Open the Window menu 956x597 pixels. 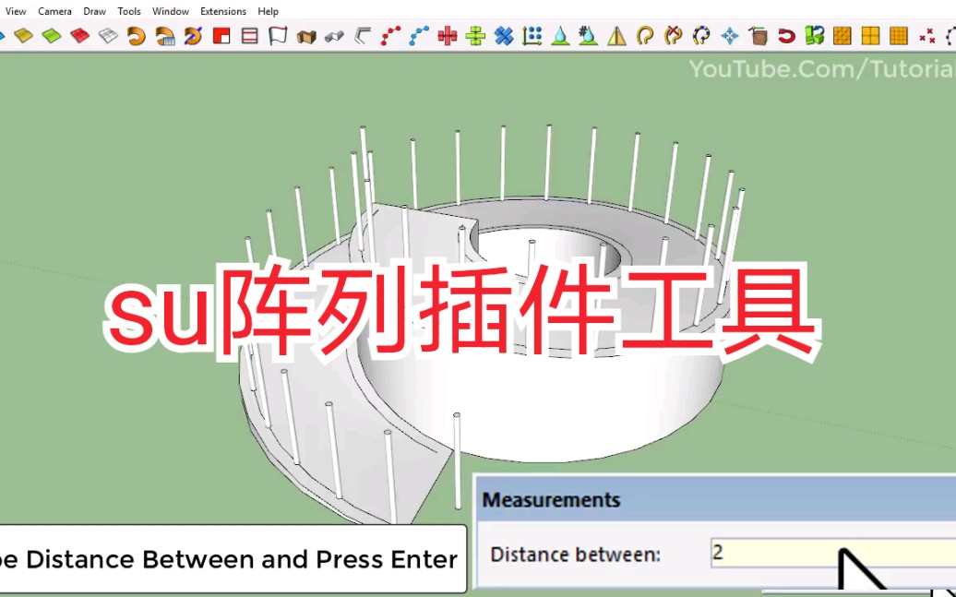pyautogui.click(x=171, y=11)
